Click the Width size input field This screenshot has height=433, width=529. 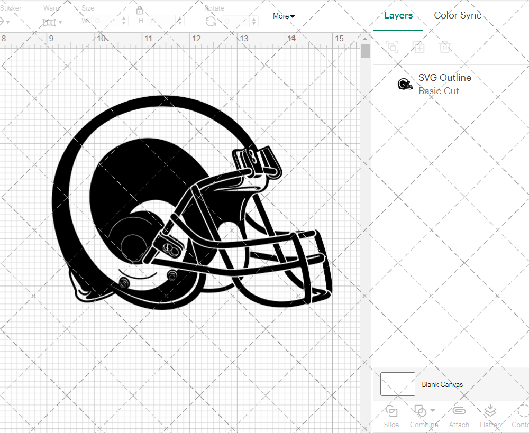105,21
